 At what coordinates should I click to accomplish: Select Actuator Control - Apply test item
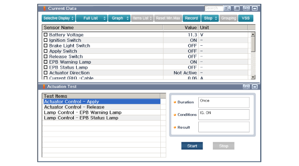click(x=102, y=102)
